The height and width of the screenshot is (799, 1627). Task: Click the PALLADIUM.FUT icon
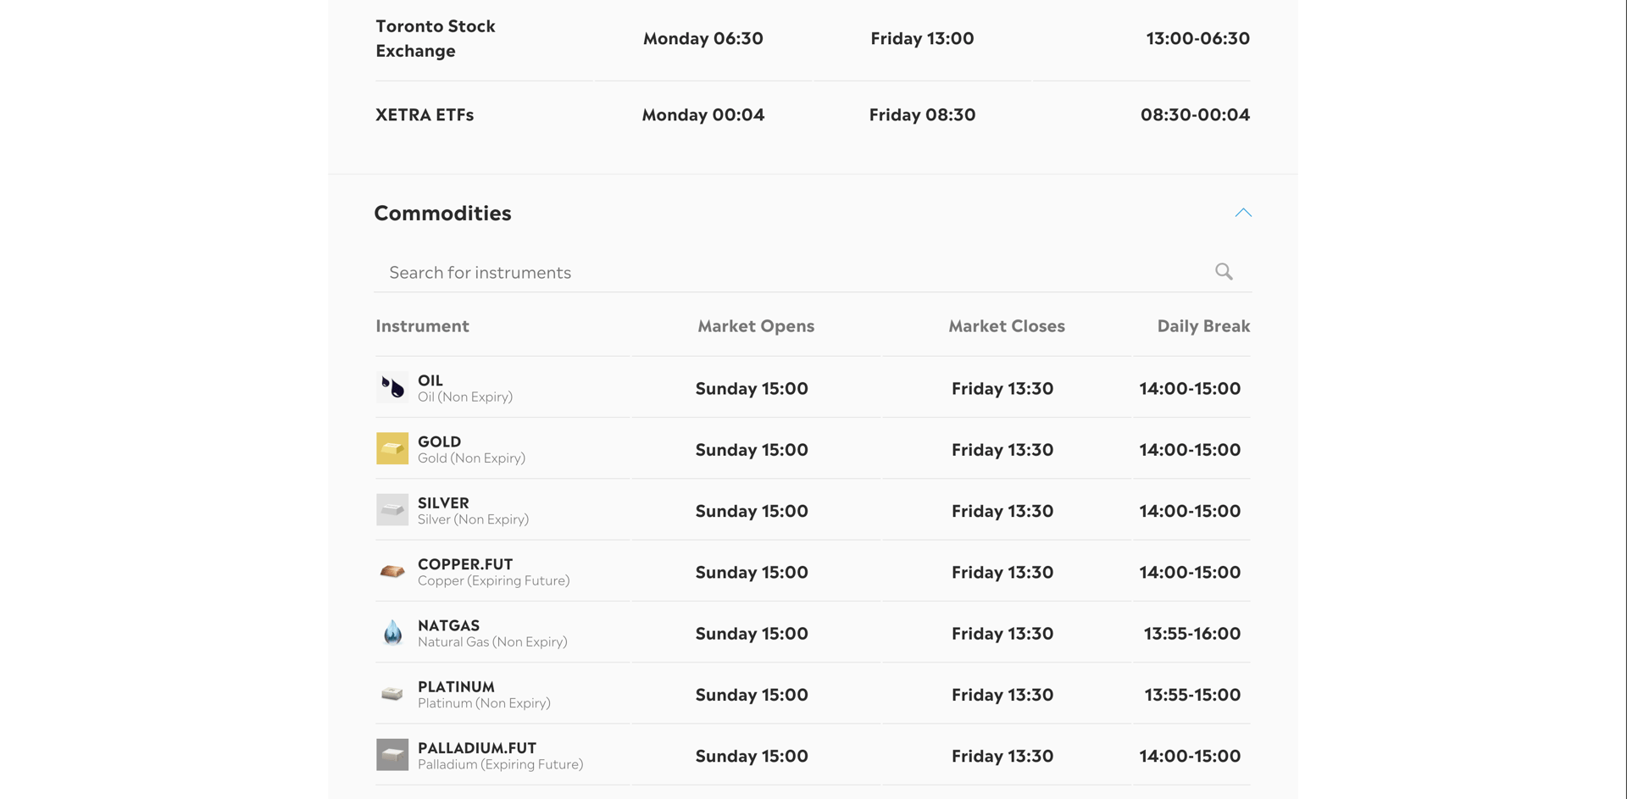[392, 755]
